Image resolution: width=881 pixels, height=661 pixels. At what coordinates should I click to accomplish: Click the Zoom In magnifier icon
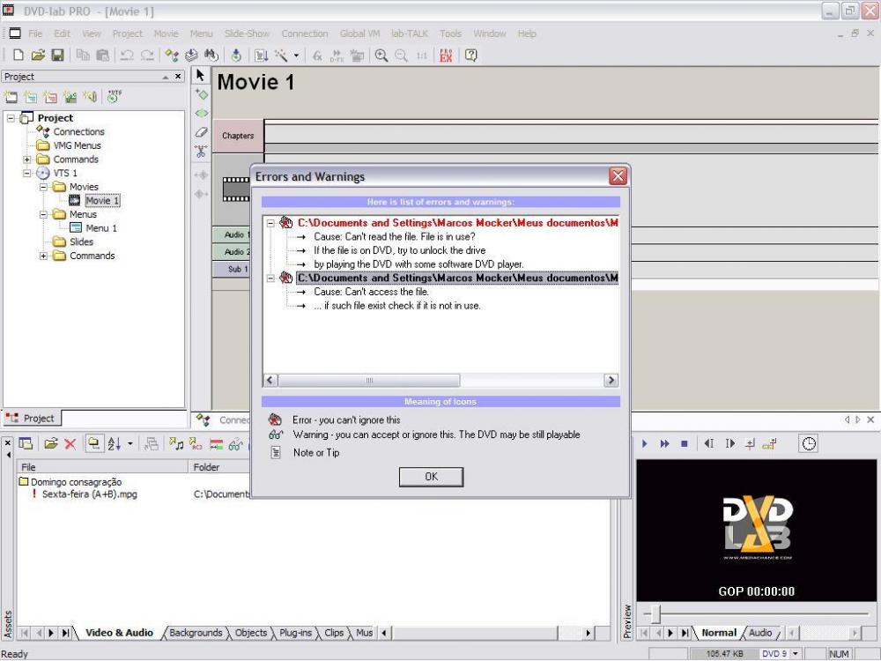381,56
